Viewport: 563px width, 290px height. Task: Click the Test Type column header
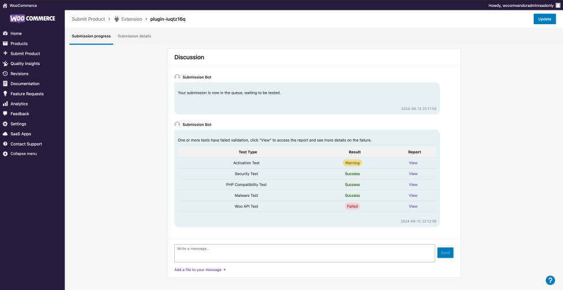pos(248,152)
